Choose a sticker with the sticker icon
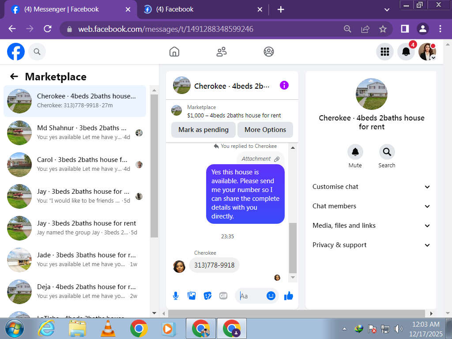 pyautogui.click(x=207, y=296)
